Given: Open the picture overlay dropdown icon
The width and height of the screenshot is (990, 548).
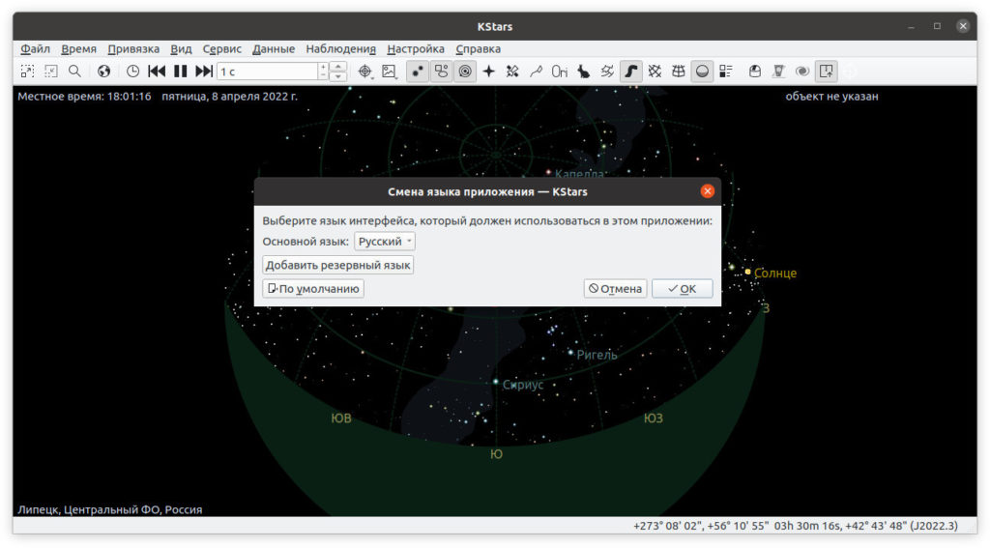Looking at the screenshot, I should 390,72.
